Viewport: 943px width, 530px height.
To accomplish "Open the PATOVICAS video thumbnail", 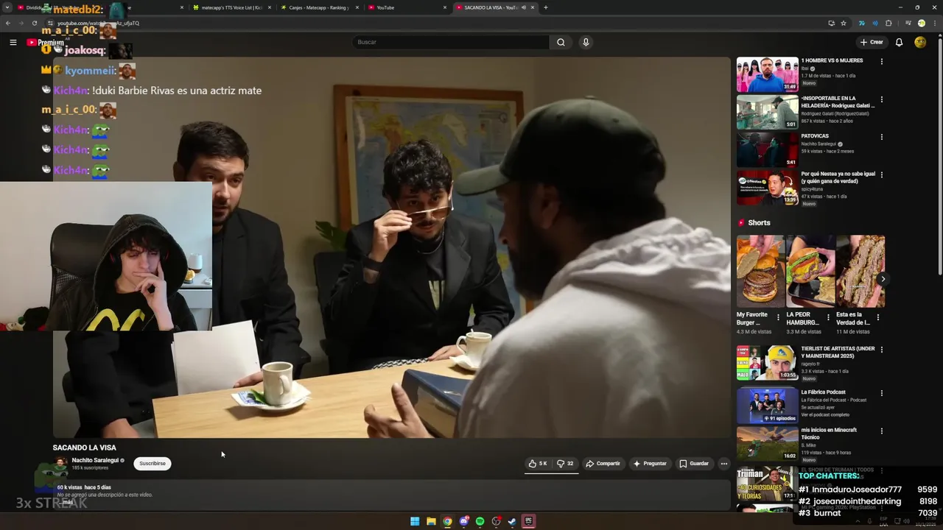I will 767,149.
